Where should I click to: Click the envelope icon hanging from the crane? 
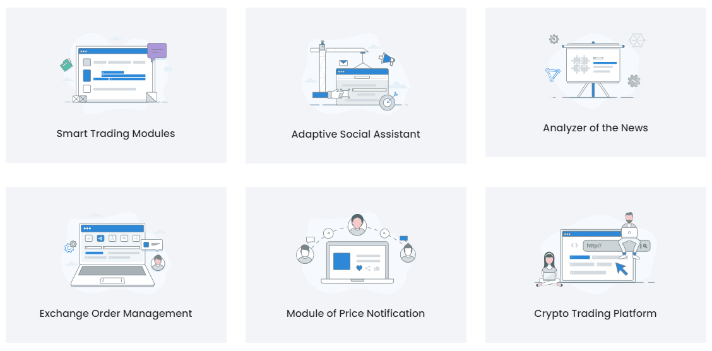(x=343, y=62)
